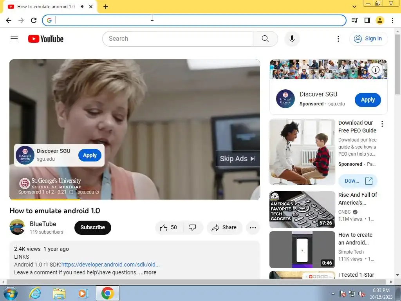401x301 pixels.
Task: Click the search magnifier button
Action: (x=265, y=39)
